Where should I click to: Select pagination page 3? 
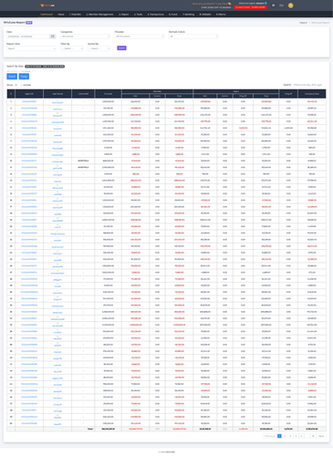point(290,436)
